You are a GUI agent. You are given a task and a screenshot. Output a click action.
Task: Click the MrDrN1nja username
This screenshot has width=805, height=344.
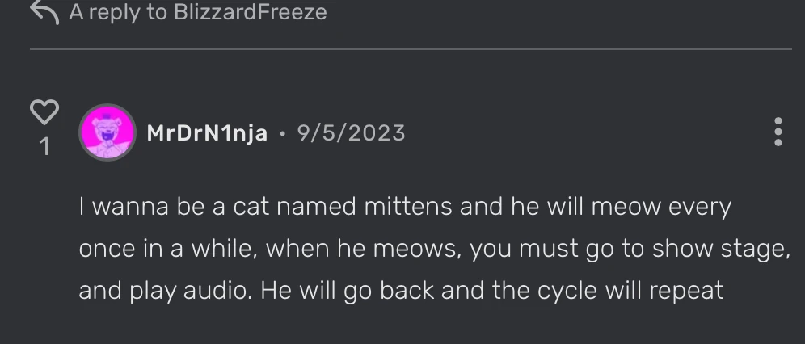[207, 132]
